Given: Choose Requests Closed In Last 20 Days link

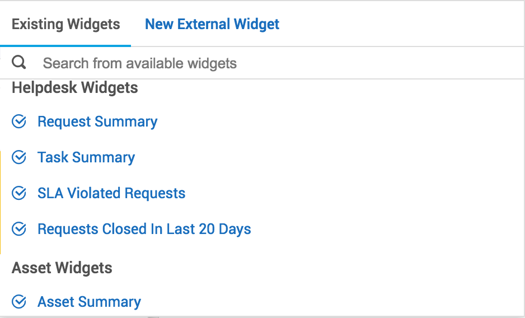Looking at the screenshot, I should tap(144, 229).
